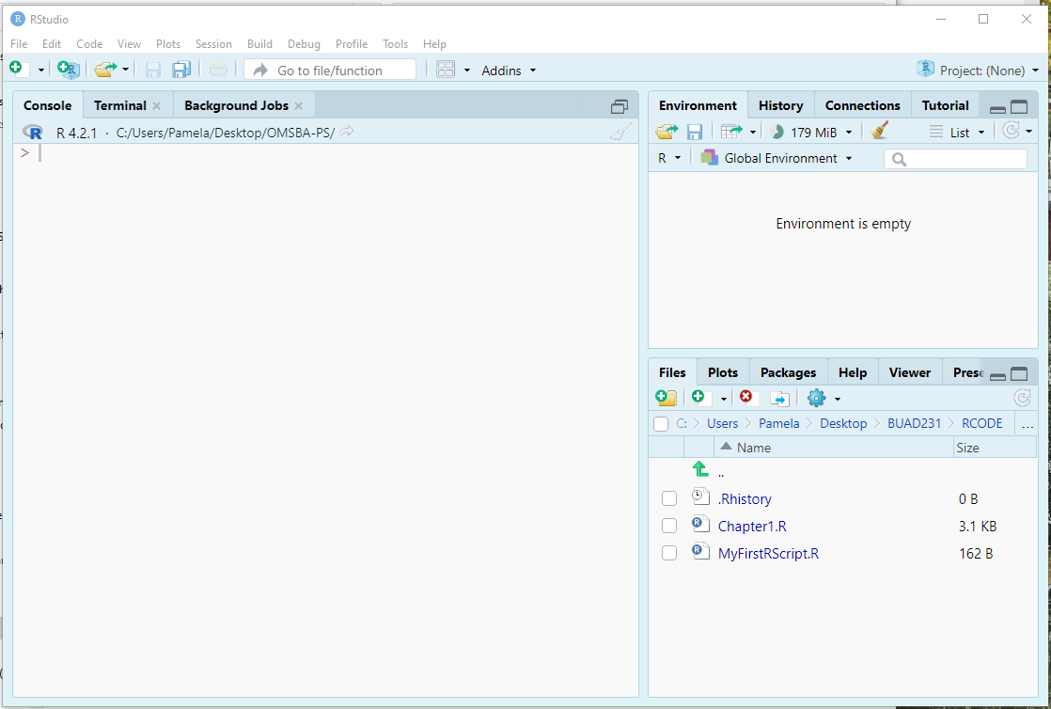Refresh the file listing
1051x709 pixels.
point(1022,398)
